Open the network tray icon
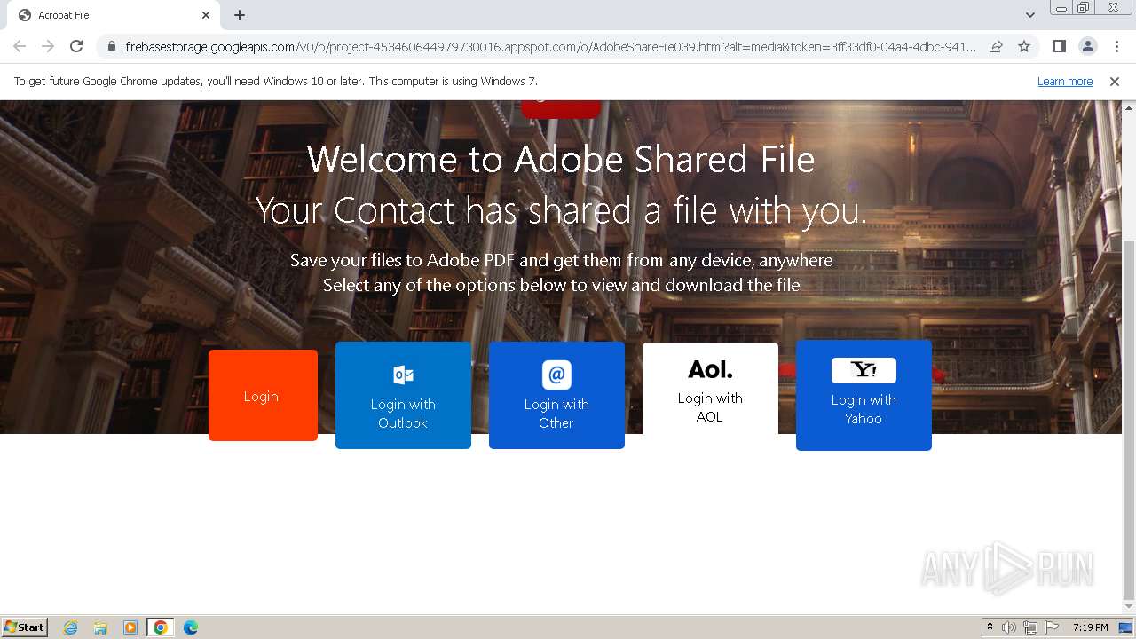Screen dimensions: 1136x639 tap(1030, 627)
